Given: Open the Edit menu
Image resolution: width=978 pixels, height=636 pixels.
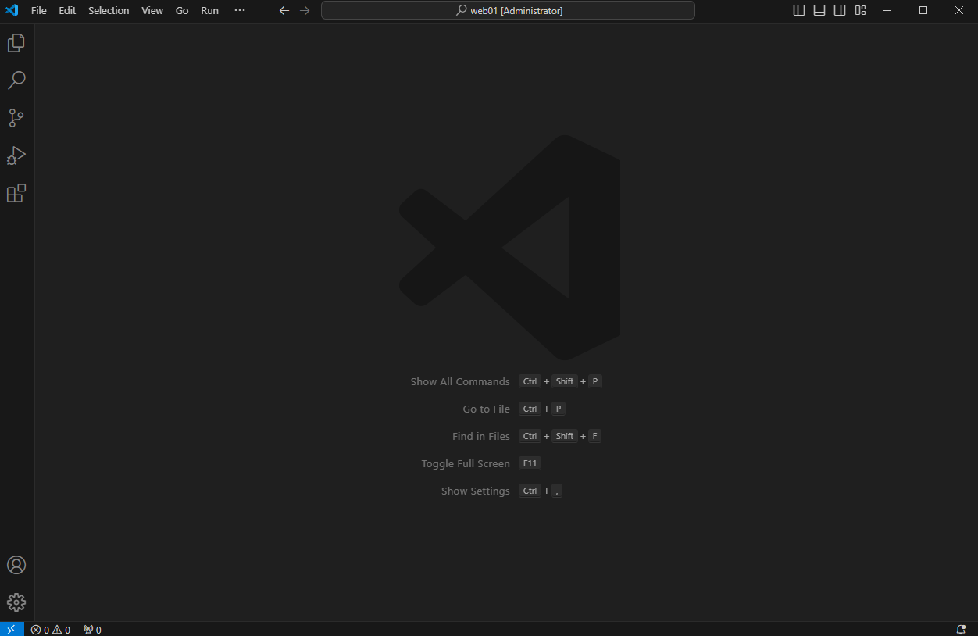Looking at the screenshot, I should (x=67, y=10).
